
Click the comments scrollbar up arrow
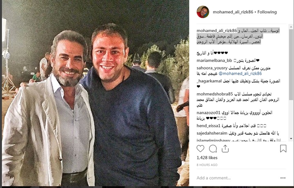[x=291, y=27]
